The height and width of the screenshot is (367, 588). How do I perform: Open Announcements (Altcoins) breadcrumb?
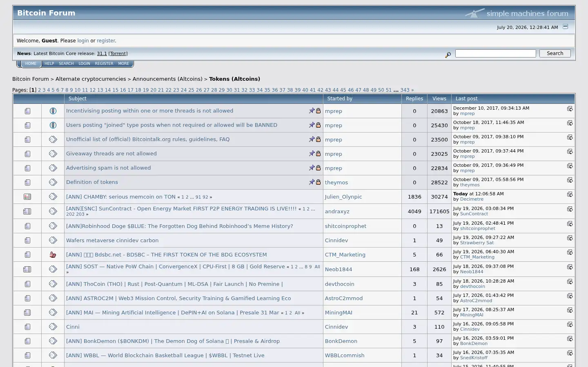coord(167,79)
